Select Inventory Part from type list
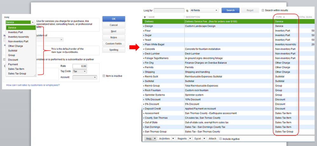 click(21, 32)
